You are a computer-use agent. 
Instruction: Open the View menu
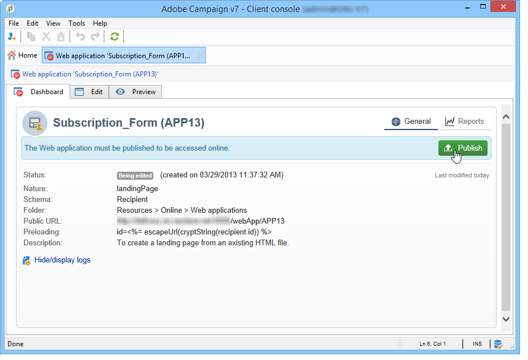point(53,23)
